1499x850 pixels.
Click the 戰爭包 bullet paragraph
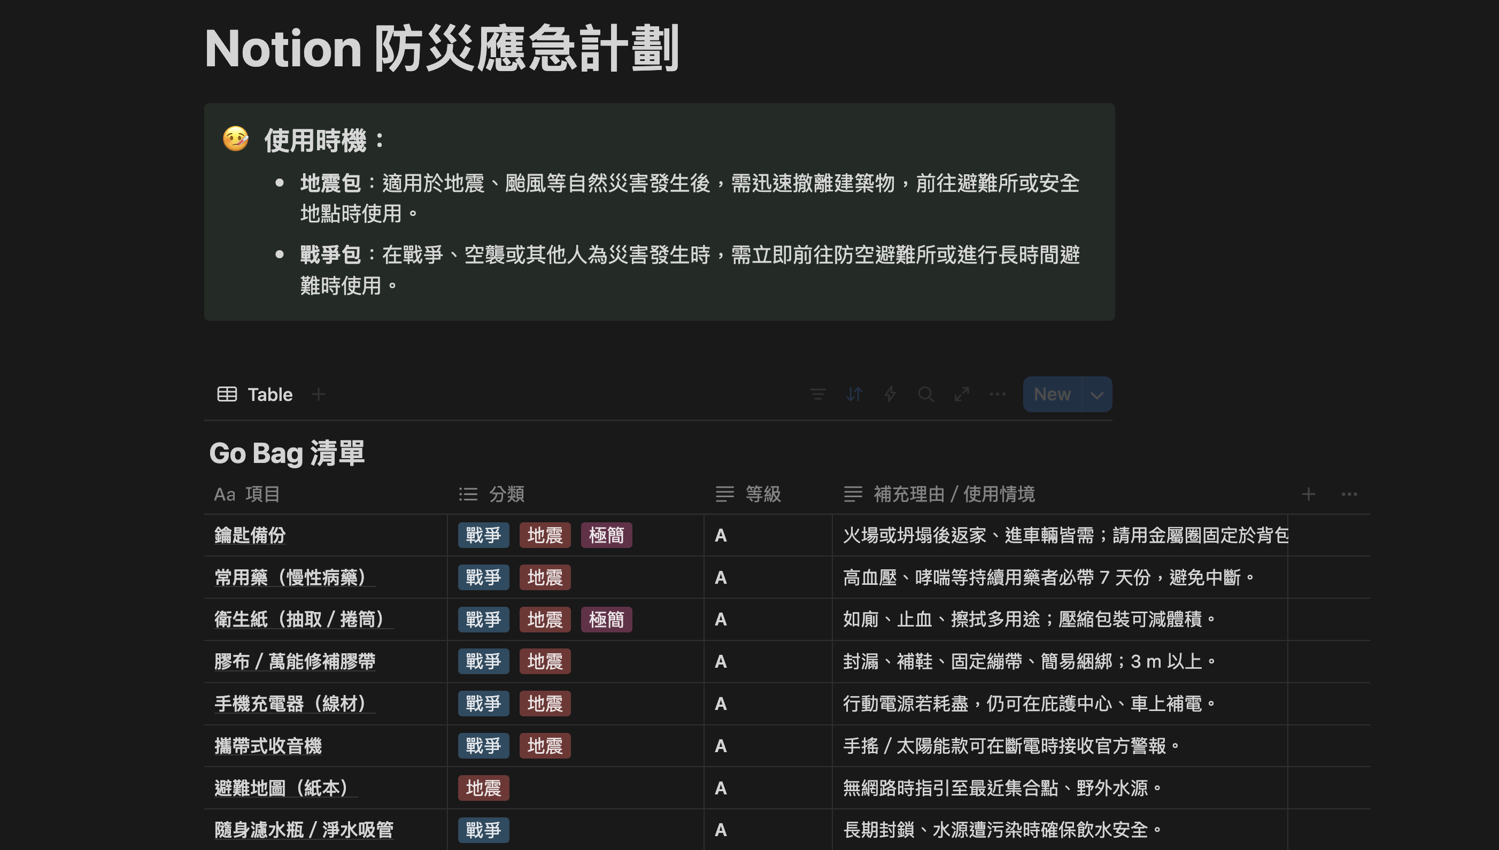(x=690, y=271)
